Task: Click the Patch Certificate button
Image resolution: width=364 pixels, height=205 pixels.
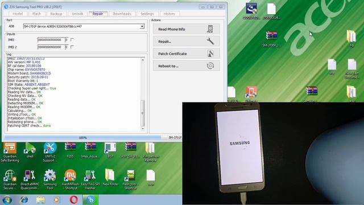Action: [186, 54]
